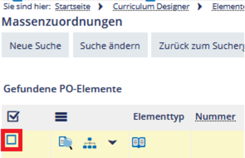This screenshot has height=158, width=245.
Task: Toggle the select-all checkbox in table header
Action: pyautogui.click(x=13, y=116)
